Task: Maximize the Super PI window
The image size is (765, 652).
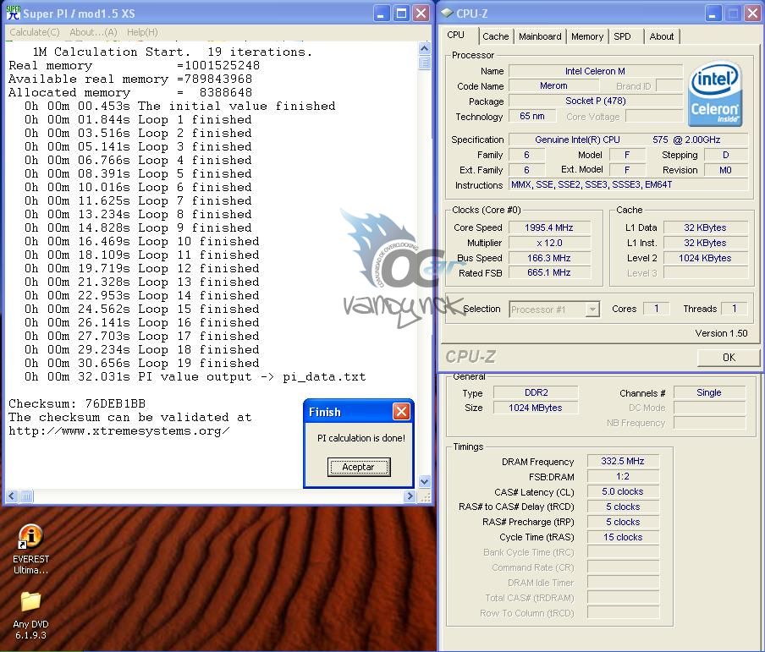Action: point(401,14)
